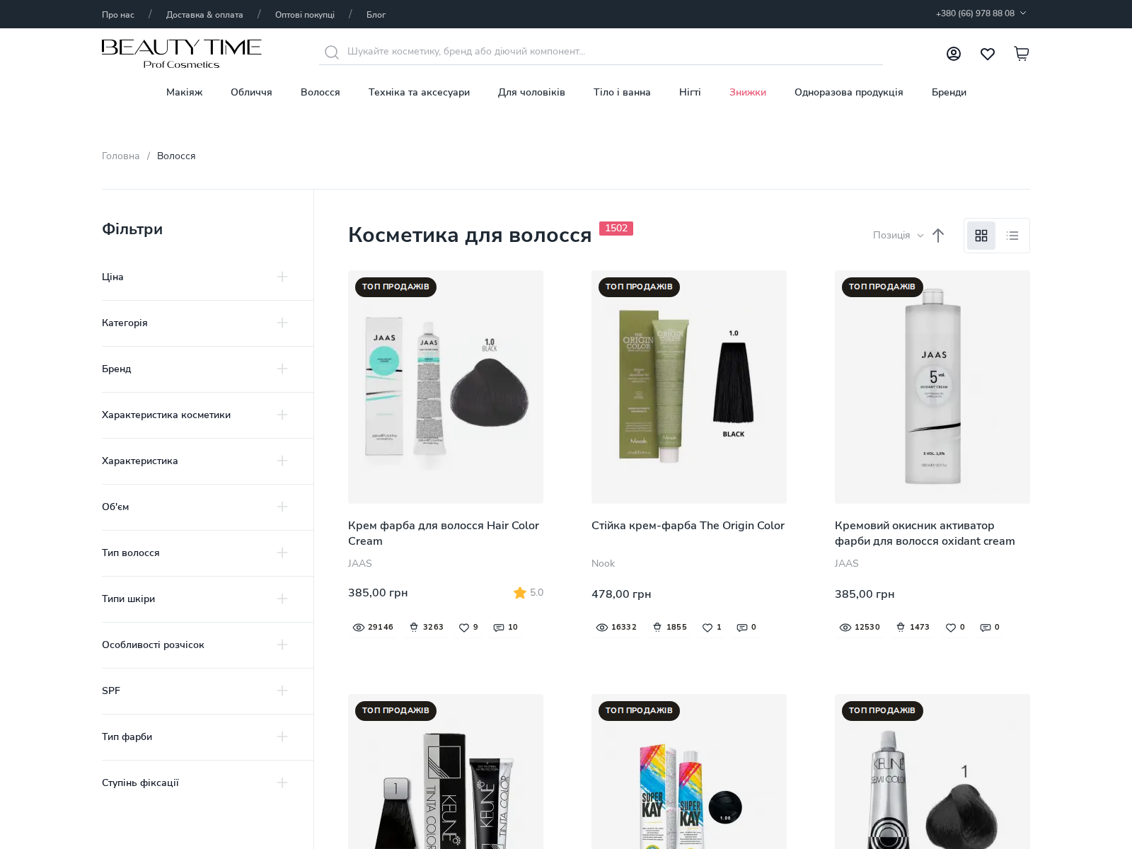
Task: Open comments icon on The Origin Color
Action: pos(742,628)
